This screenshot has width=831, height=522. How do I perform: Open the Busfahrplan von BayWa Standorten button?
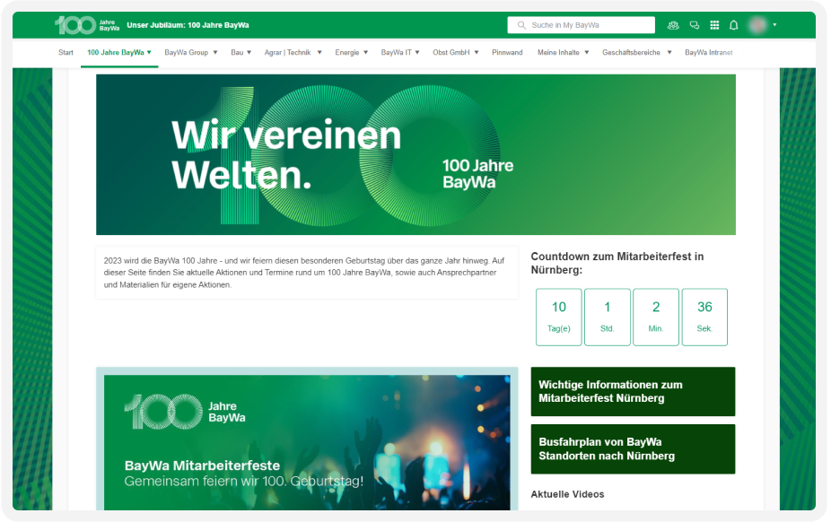pos(633,448)
